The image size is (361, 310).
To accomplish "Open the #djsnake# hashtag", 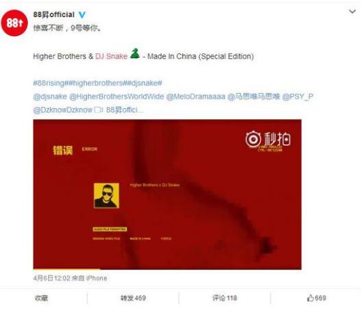I will click(x=145, y=83).
